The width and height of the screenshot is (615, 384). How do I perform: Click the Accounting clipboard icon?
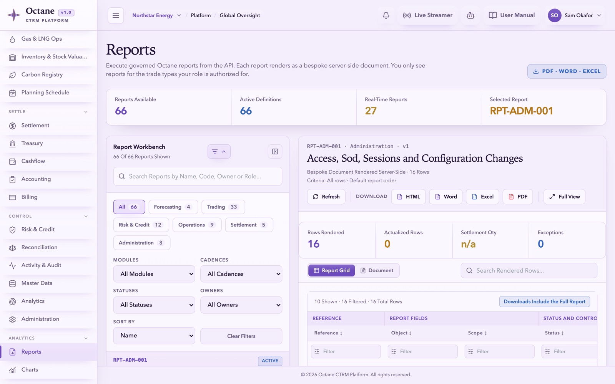click(x=12, y=179)
